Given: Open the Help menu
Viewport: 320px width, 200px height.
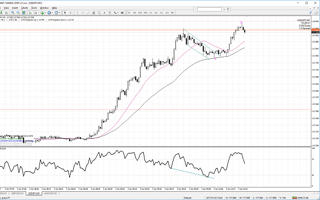Looking at the screenshot, I should [54, 8].
